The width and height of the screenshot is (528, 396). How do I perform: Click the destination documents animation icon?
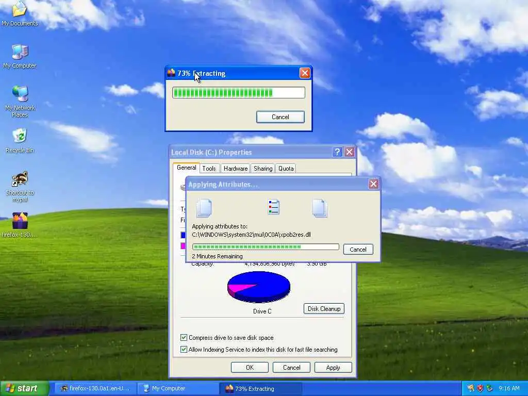[x=320, y=208]
